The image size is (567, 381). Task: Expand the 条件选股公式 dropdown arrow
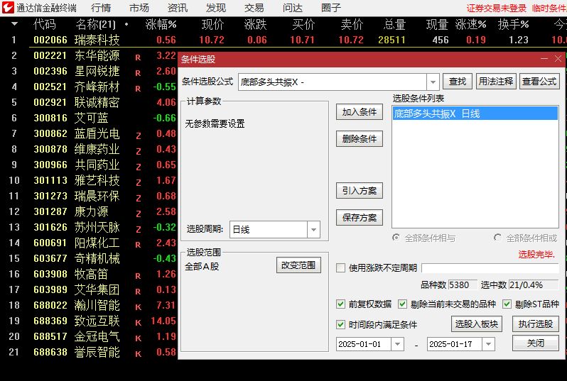[433, 82]
